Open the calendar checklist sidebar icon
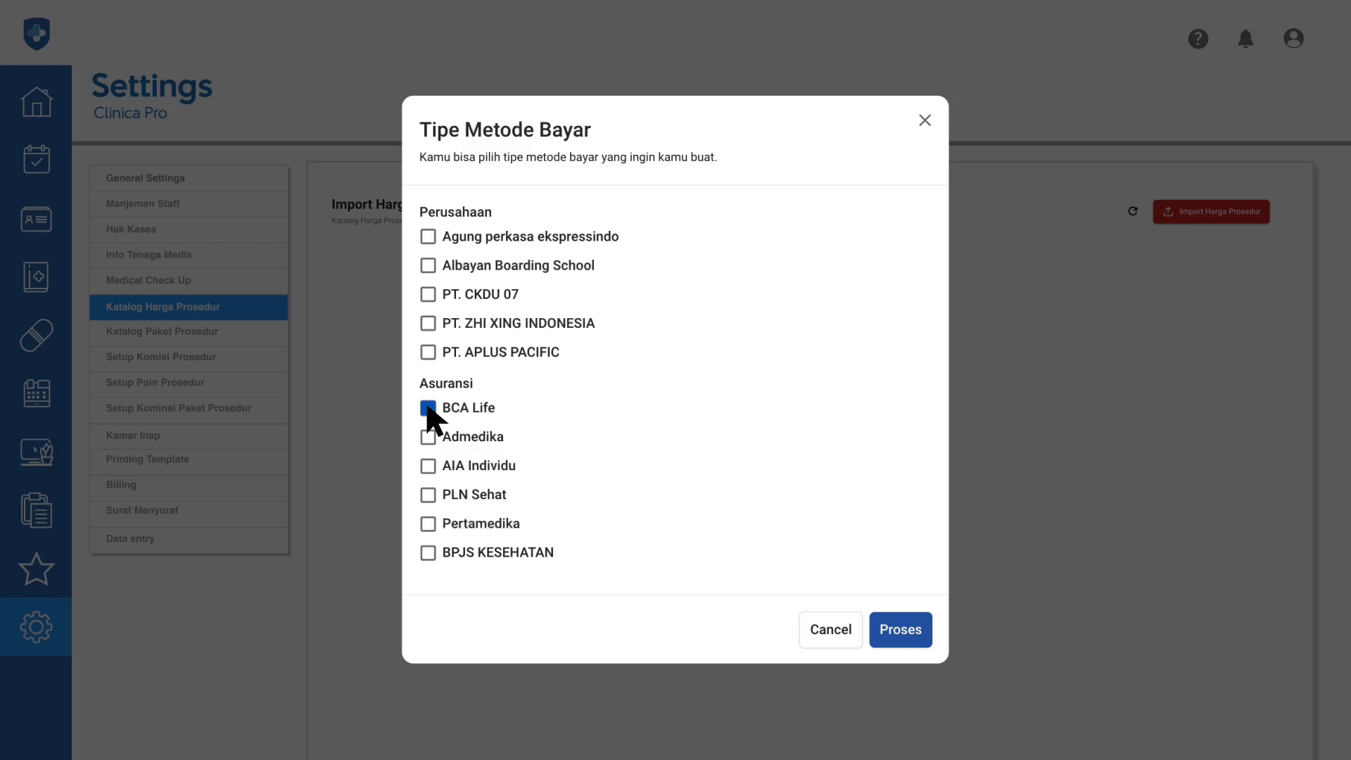1351x760 pixels. tap(36, 160)
